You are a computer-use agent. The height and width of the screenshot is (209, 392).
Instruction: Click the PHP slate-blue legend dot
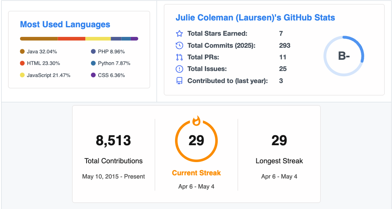pyautogui.click(x=93, y=52)
